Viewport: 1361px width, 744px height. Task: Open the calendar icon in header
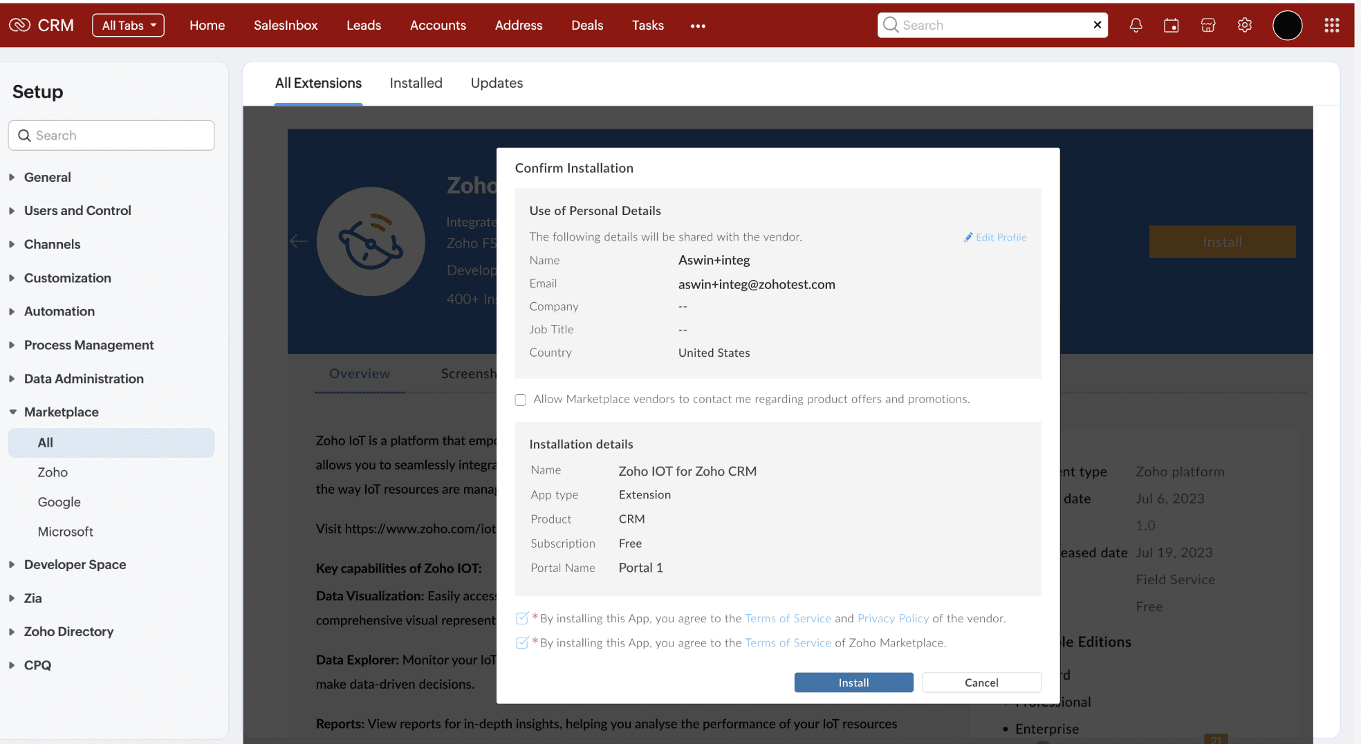(x=1172, y=25)
